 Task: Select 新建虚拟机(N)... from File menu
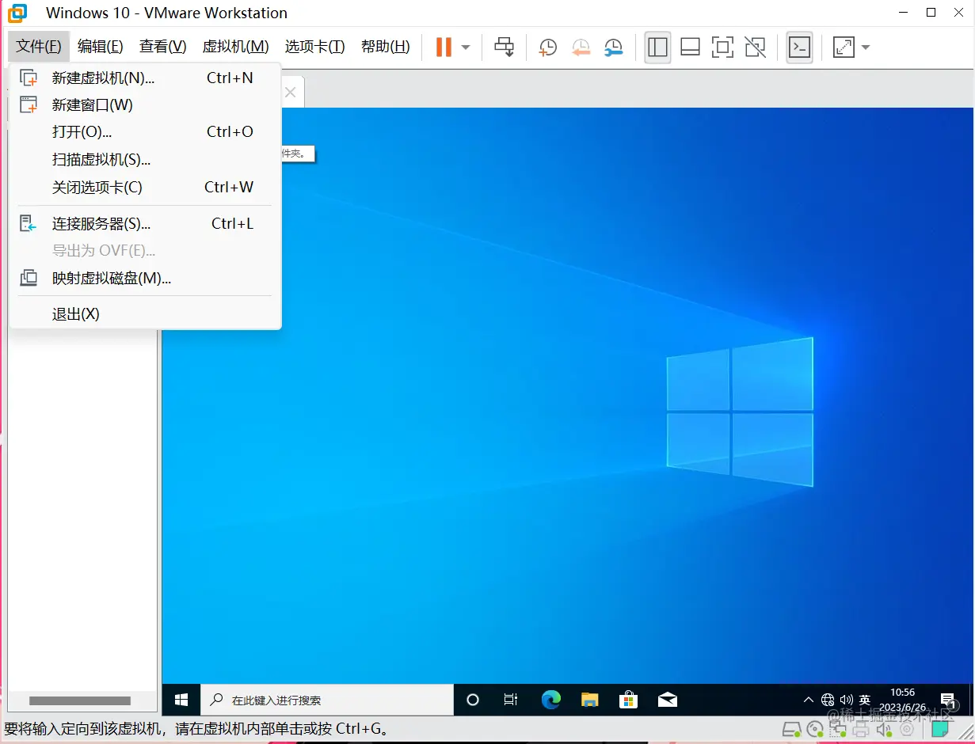pos(145,78)
